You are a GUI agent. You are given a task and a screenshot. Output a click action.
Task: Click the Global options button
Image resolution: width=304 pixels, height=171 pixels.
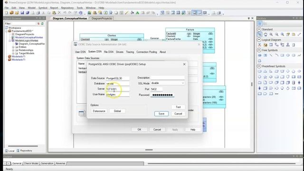[x=117, y=111]
